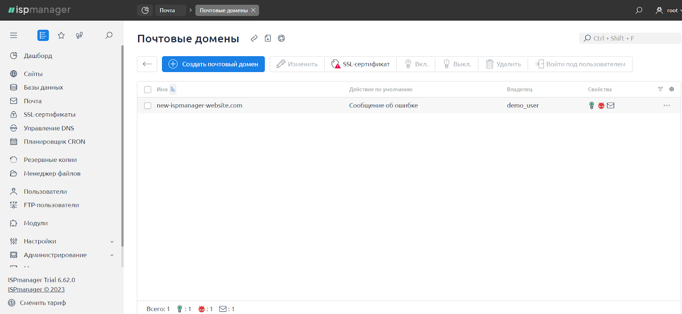The image size is (682, 314).
Task: Click the demo_user owner cell
Action: (523, 105)
